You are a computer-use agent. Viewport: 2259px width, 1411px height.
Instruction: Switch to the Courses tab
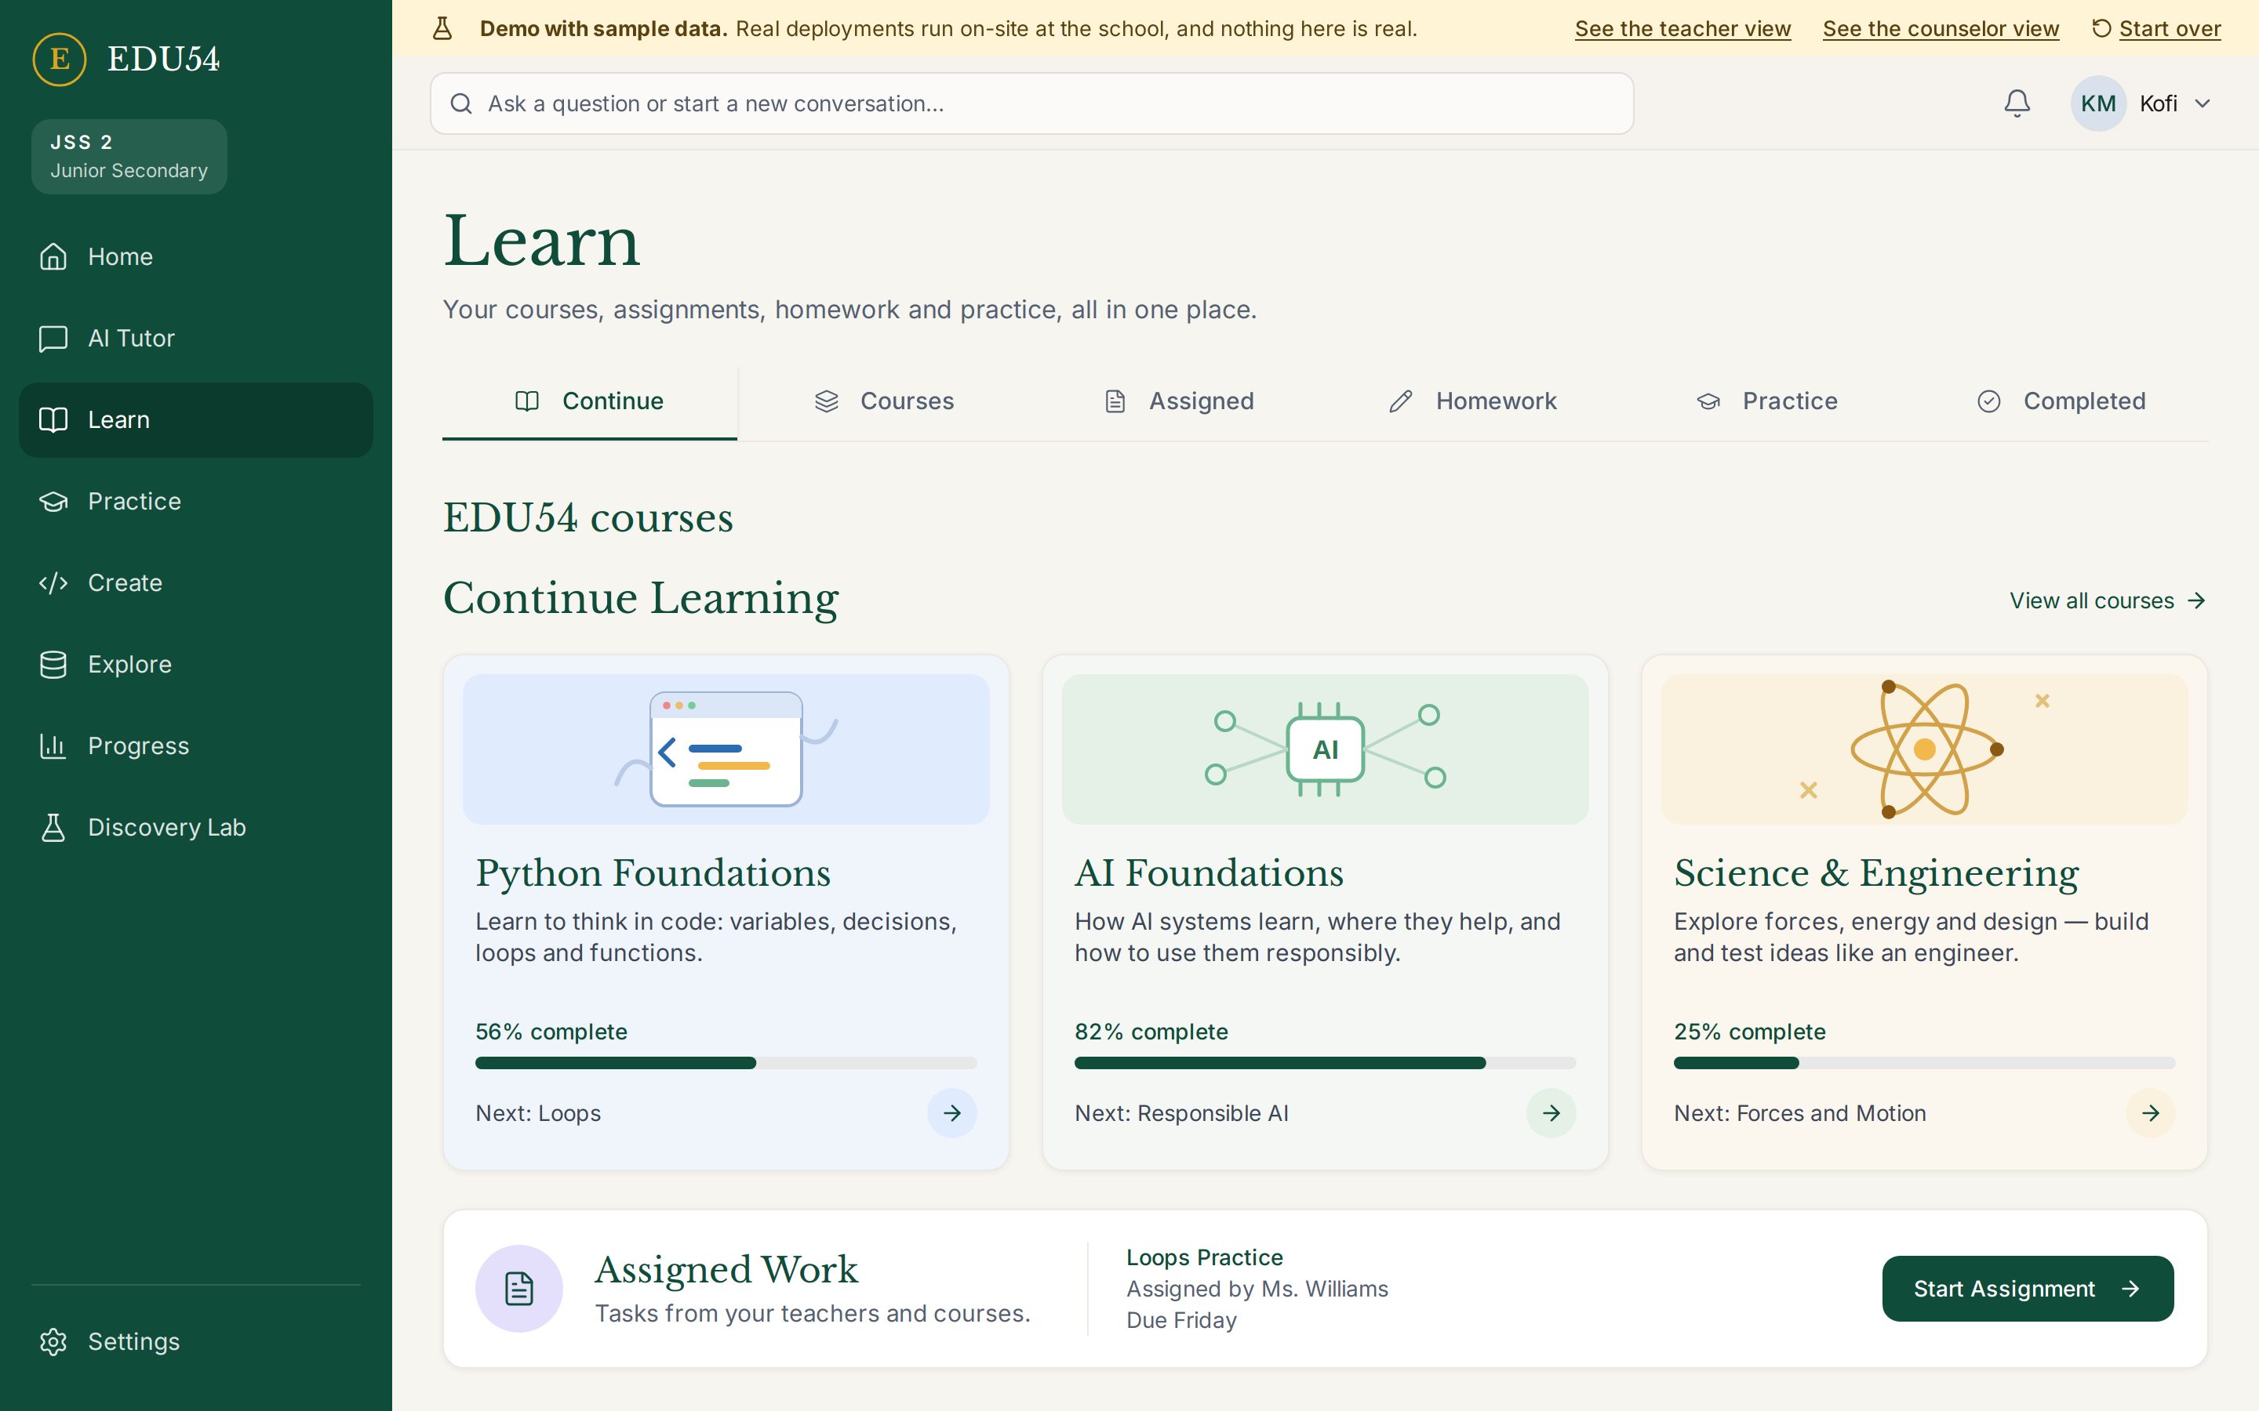(884, 401)
